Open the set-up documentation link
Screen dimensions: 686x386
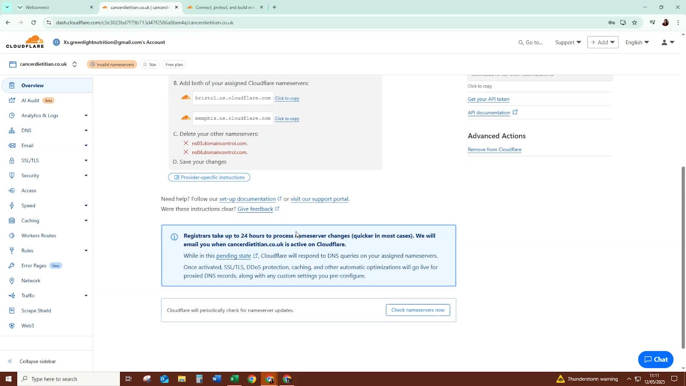(247, 199)
